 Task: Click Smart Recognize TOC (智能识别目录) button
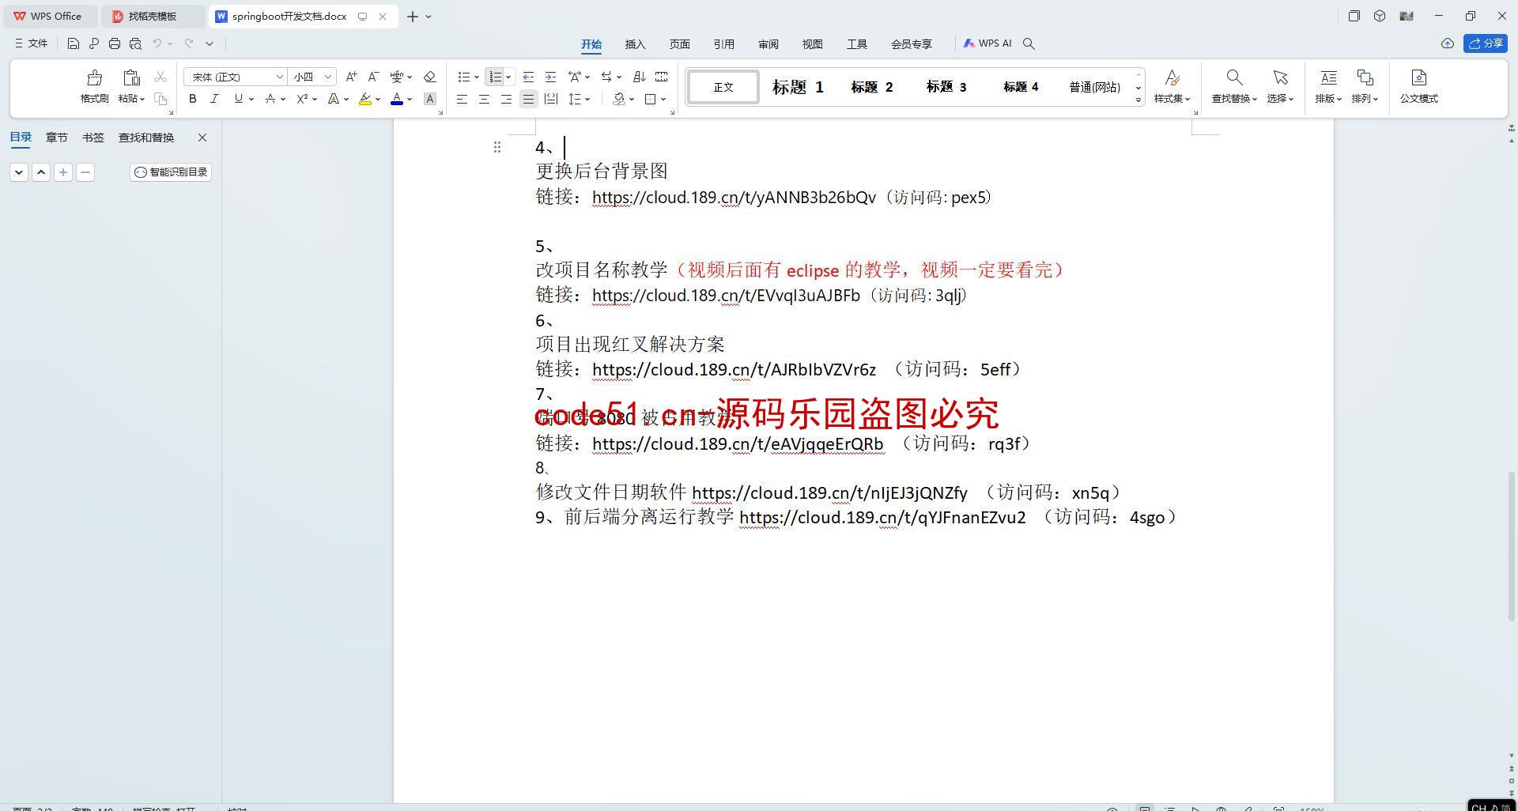point(171,172)
